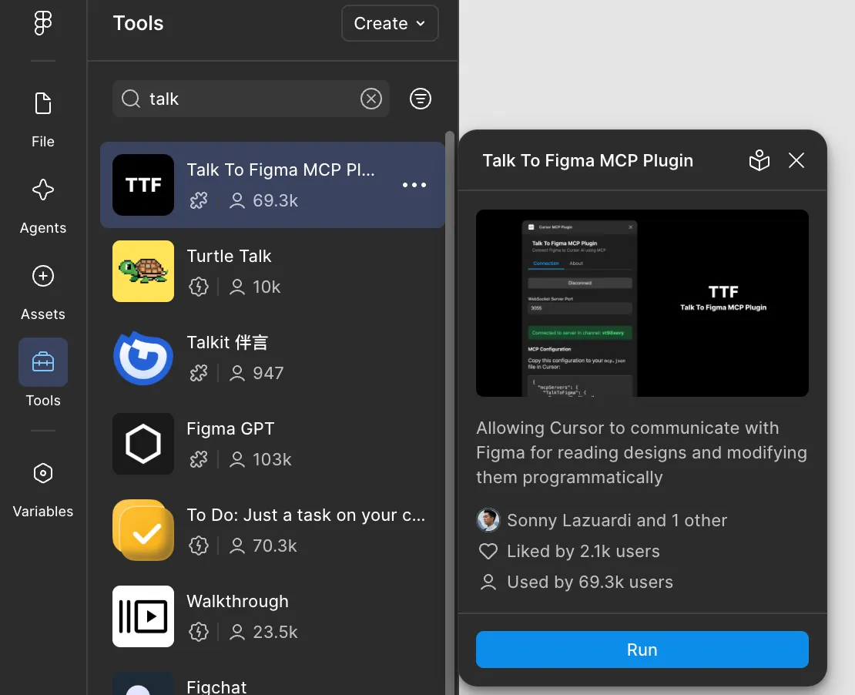Select the Talkit 伴言 result
The width and height of the screenshot is (855, 695).
coord(273,358)
